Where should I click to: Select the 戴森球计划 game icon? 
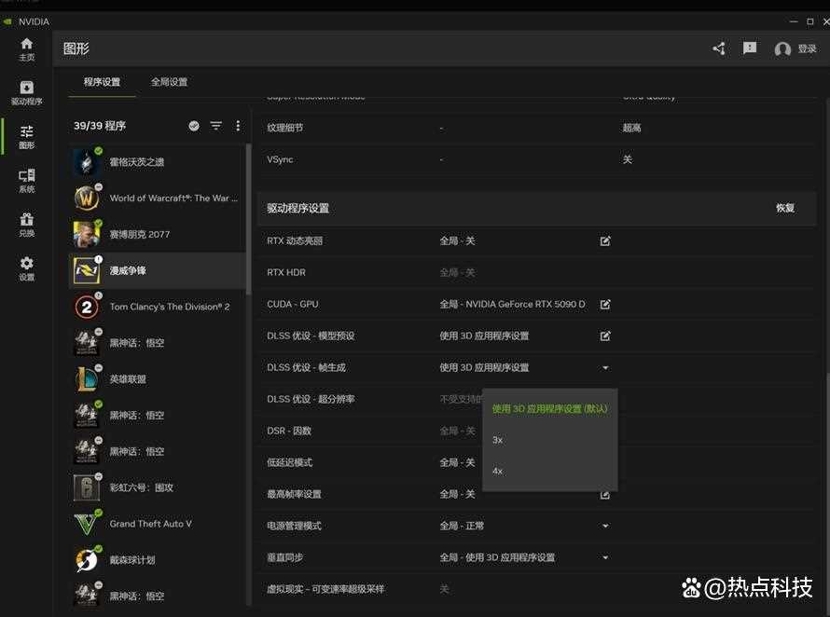(87, 560)
